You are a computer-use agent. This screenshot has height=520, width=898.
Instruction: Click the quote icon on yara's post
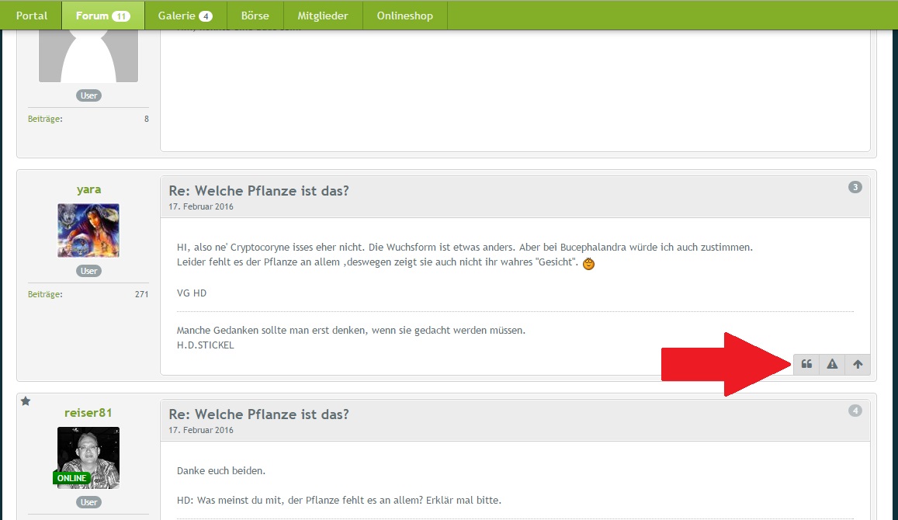(x=806, y=364)
